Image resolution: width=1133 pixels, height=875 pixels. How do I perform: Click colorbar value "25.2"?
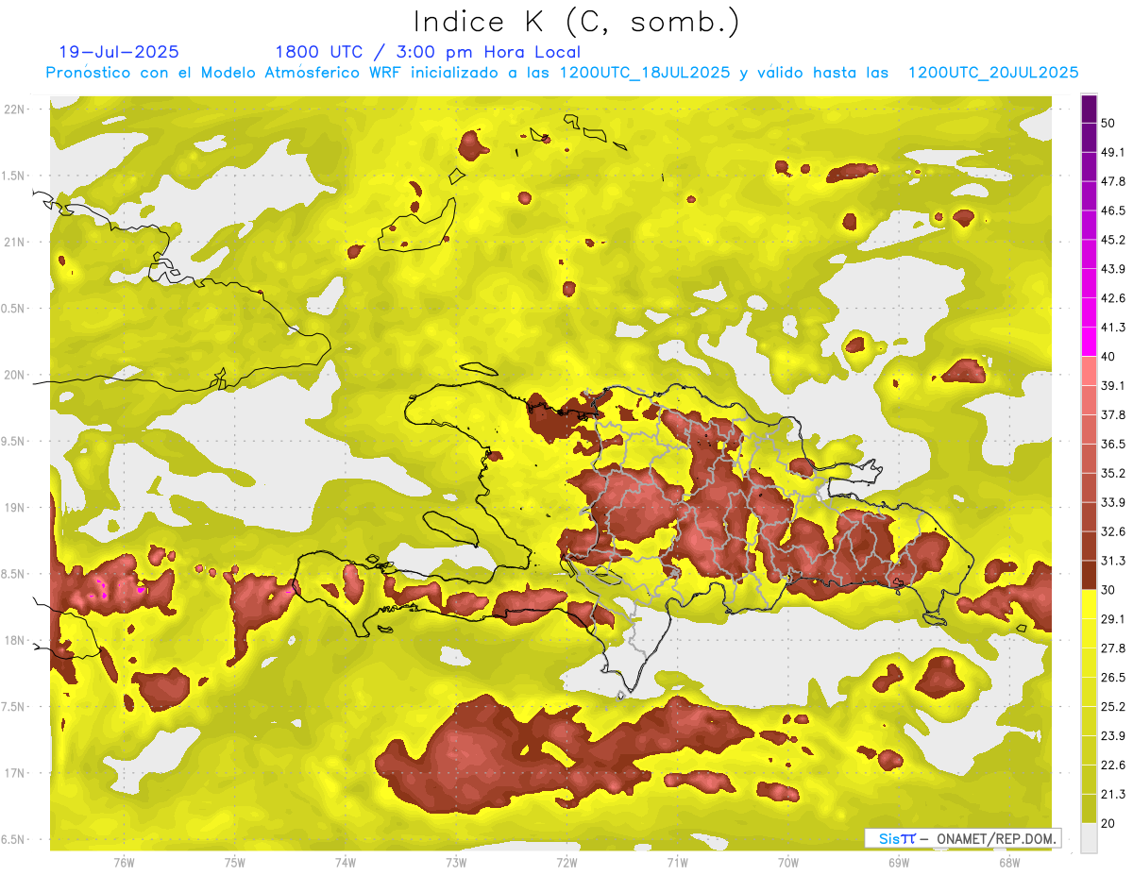(1113, 707)
